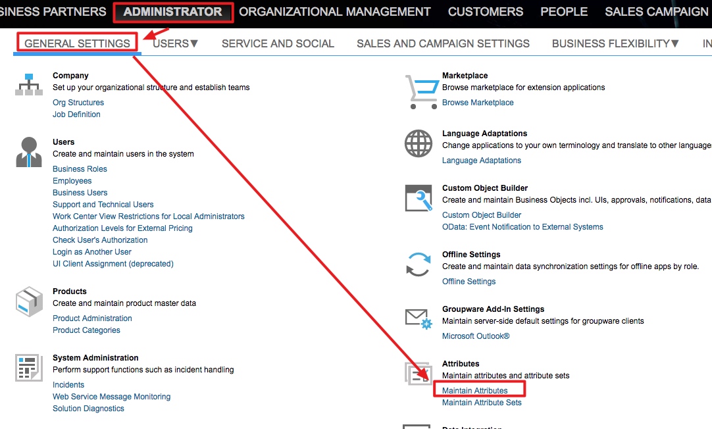This screenshot has width=712, height=429.
Task: Open the Administrator work center
Action: point(173,12)
